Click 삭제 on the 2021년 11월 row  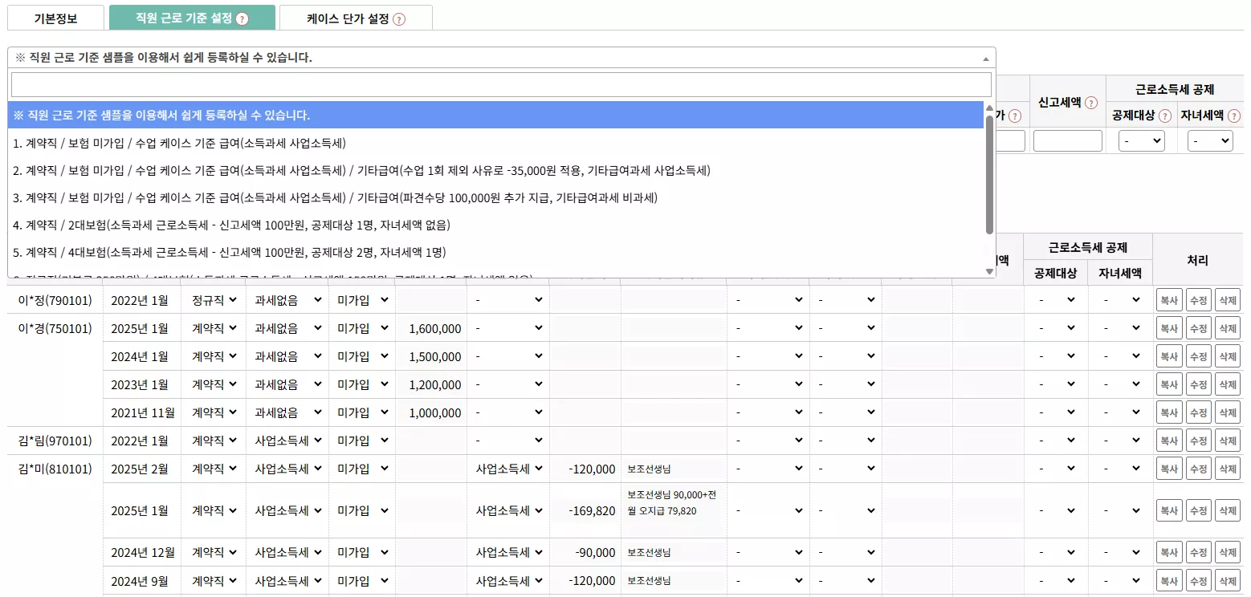(x=1228, y=412)
